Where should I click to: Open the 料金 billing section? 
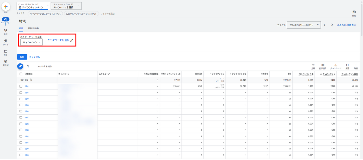(x=6, y=53)
